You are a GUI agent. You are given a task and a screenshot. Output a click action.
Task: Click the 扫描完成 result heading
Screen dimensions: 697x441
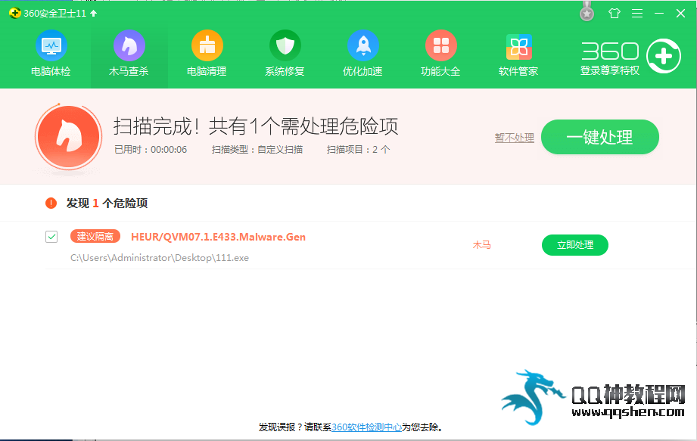(256, 126)
